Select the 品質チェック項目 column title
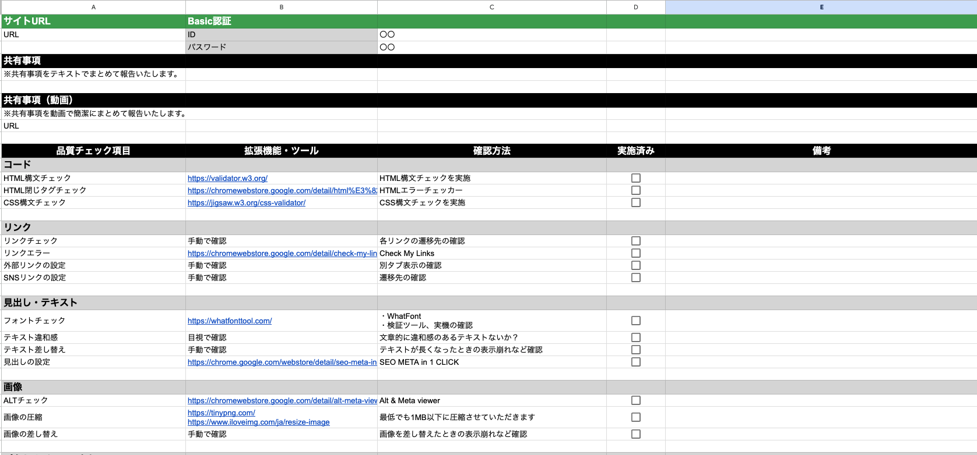977x455 pixels. pos(94,151)
